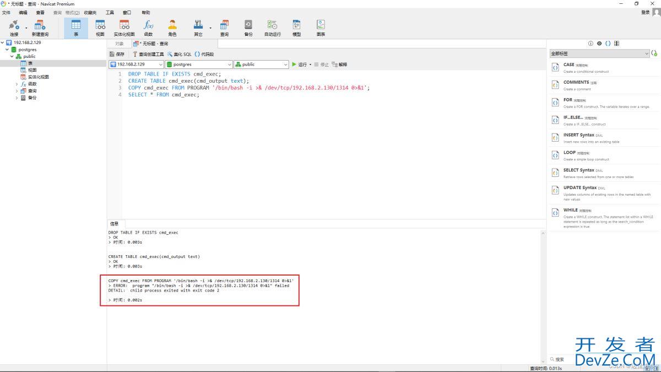The height and width of the screenshot is (372, 661).
Task: Click the LOOP snippet entry
Action: pyautogui.click(x=605, y=155)
